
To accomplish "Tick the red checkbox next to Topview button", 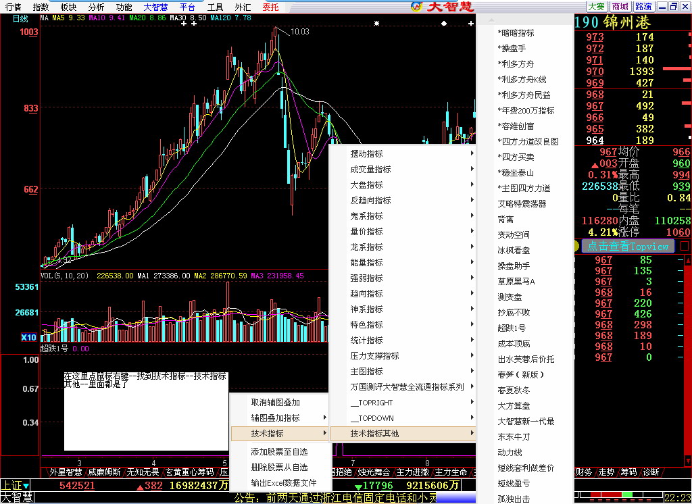I will pos(685,246).
